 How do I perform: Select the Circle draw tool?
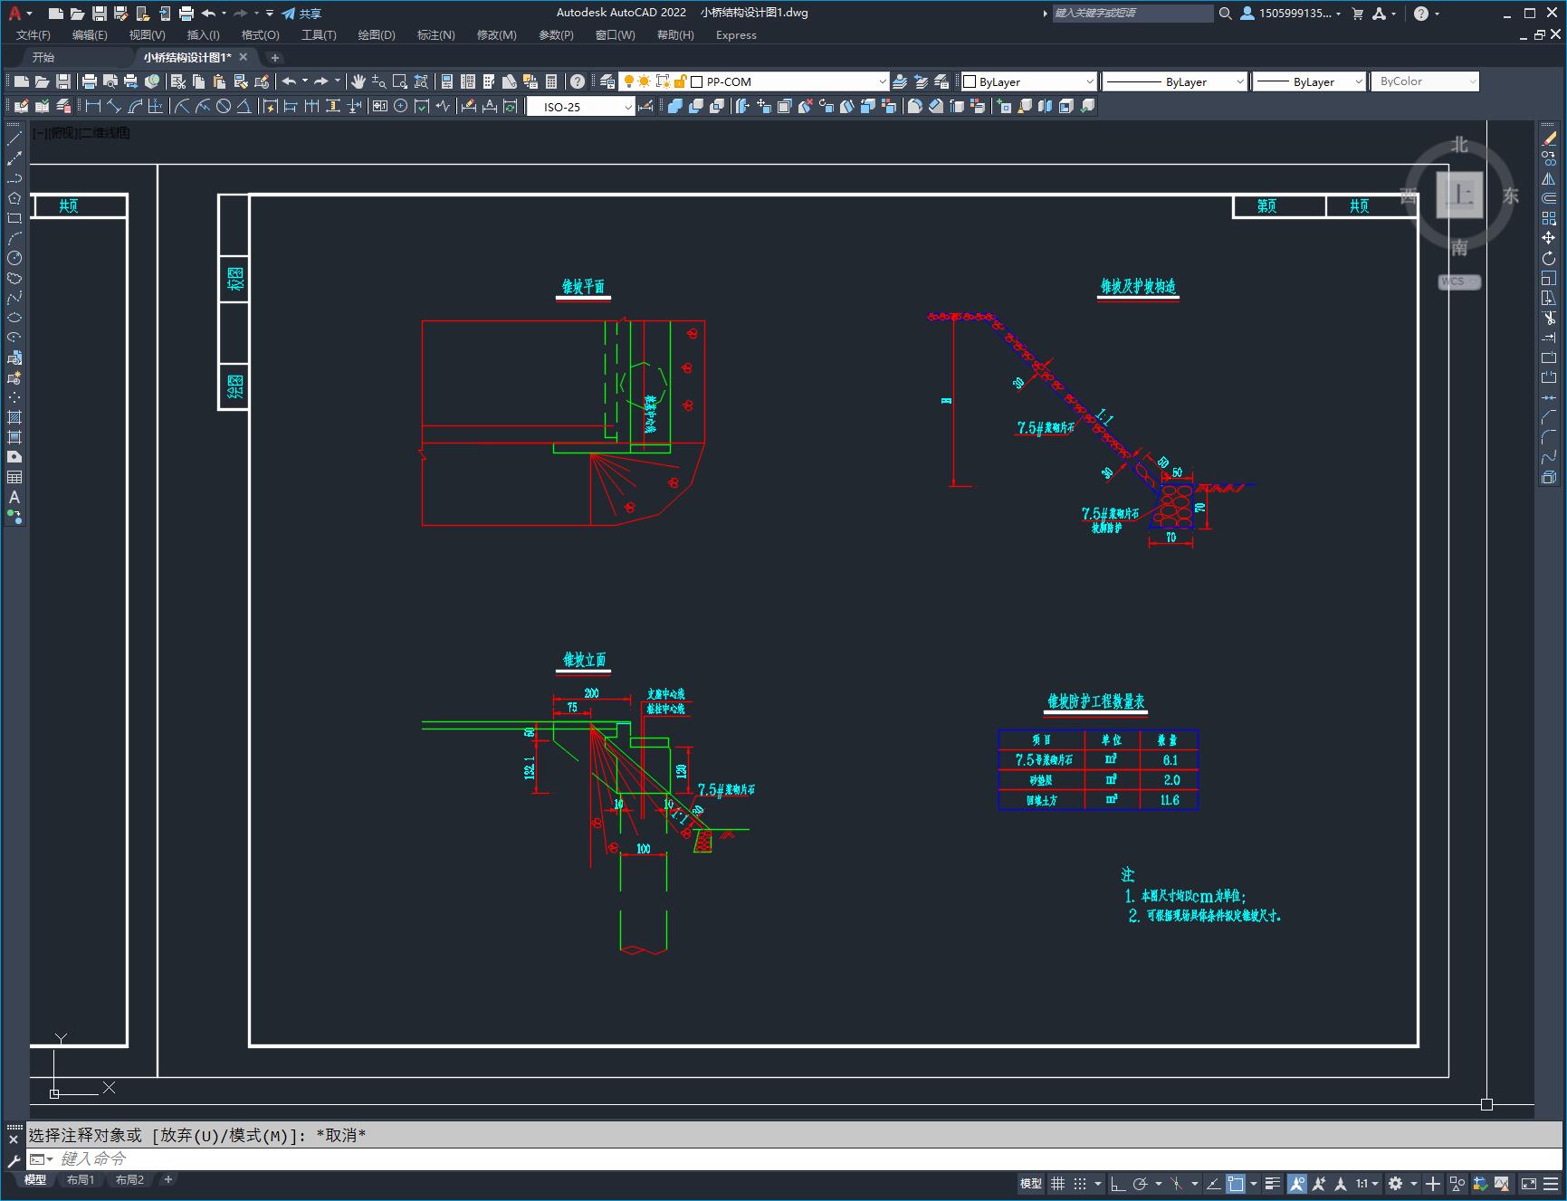point(14,258)
